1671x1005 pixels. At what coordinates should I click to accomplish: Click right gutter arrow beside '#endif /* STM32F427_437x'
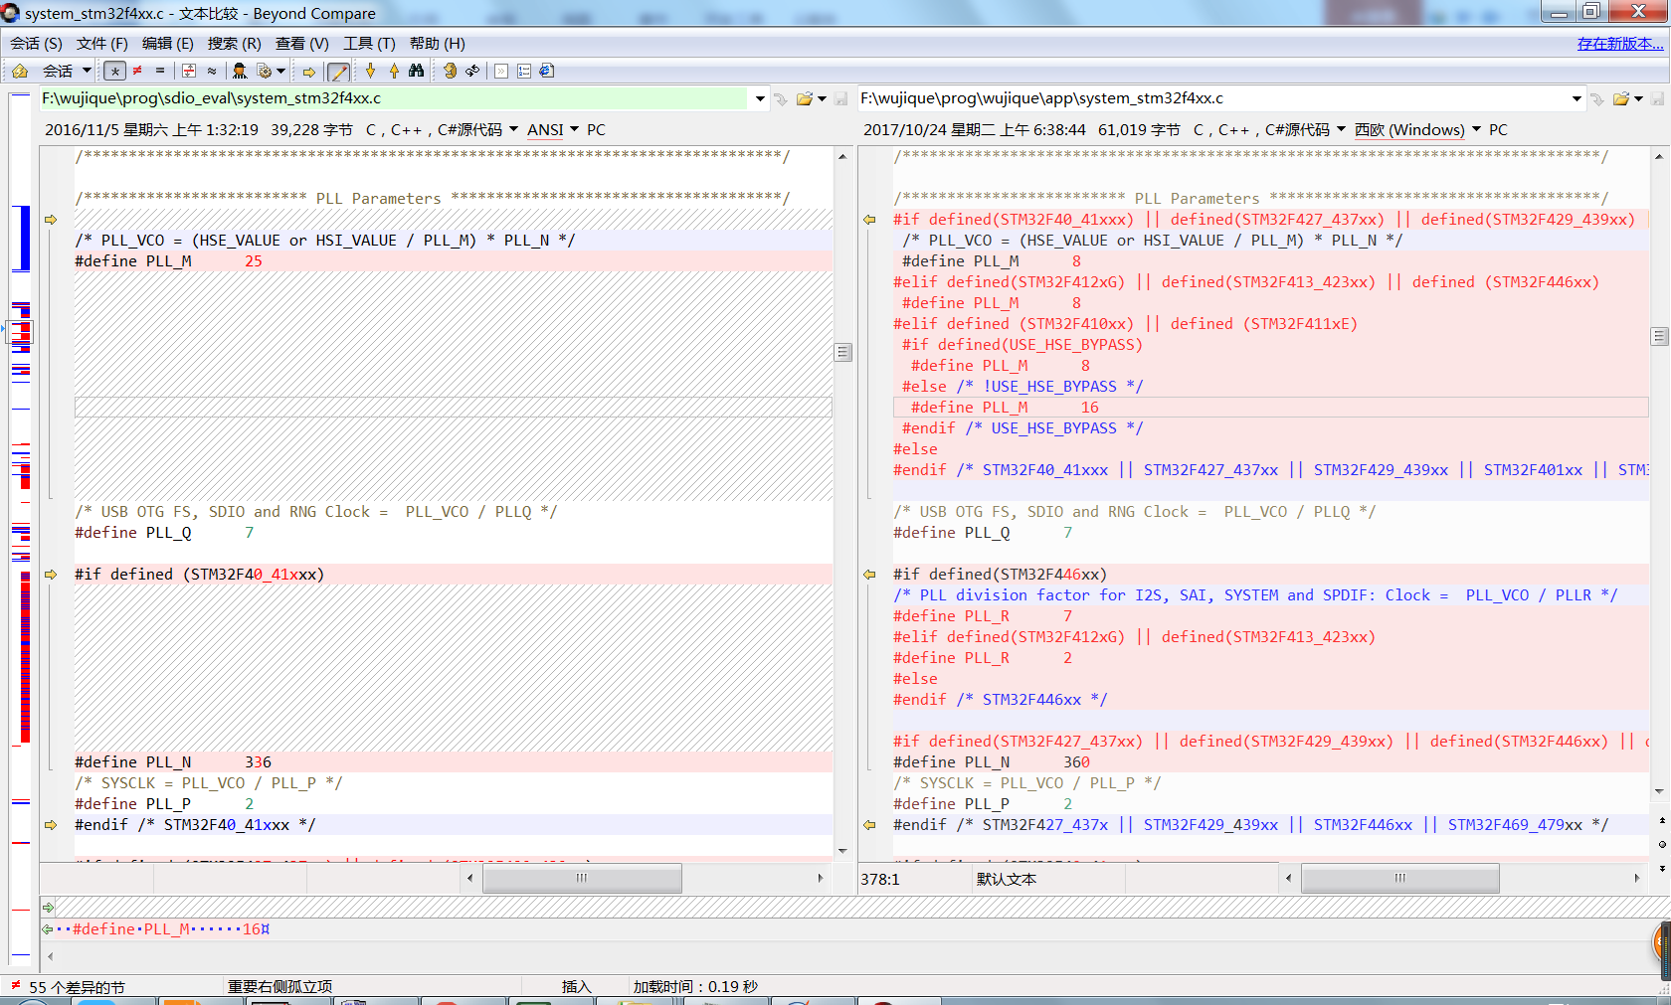point(869,825)
